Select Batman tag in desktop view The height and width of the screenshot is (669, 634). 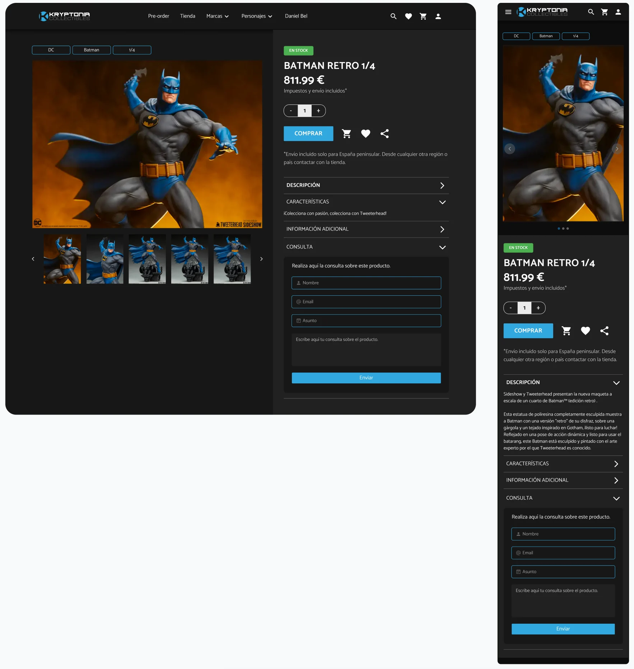tap(92, 50)
